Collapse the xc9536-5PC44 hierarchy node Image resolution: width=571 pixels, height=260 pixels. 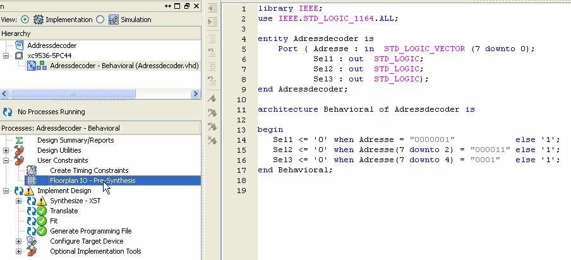click(6, 56)
